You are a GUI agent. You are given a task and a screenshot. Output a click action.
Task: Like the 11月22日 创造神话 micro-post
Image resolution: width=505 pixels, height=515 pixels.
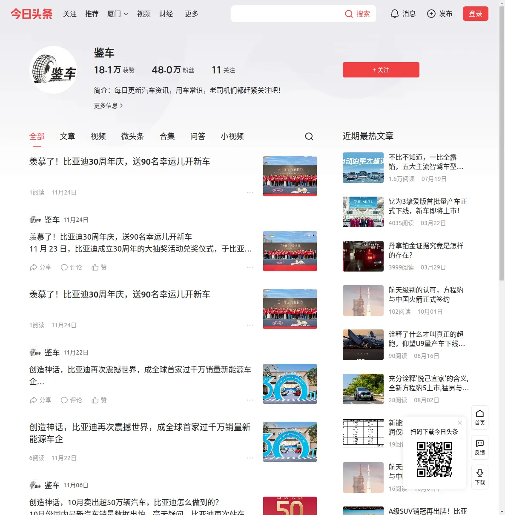[x=99, y=400]
